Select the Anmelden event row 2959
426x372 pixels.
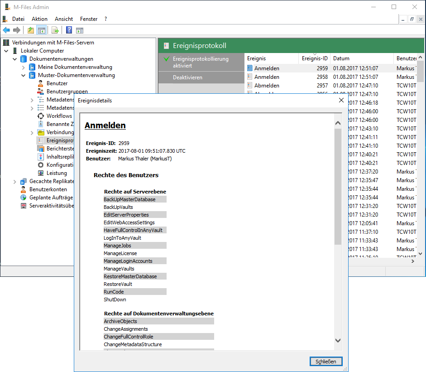[x=331, y=68]
